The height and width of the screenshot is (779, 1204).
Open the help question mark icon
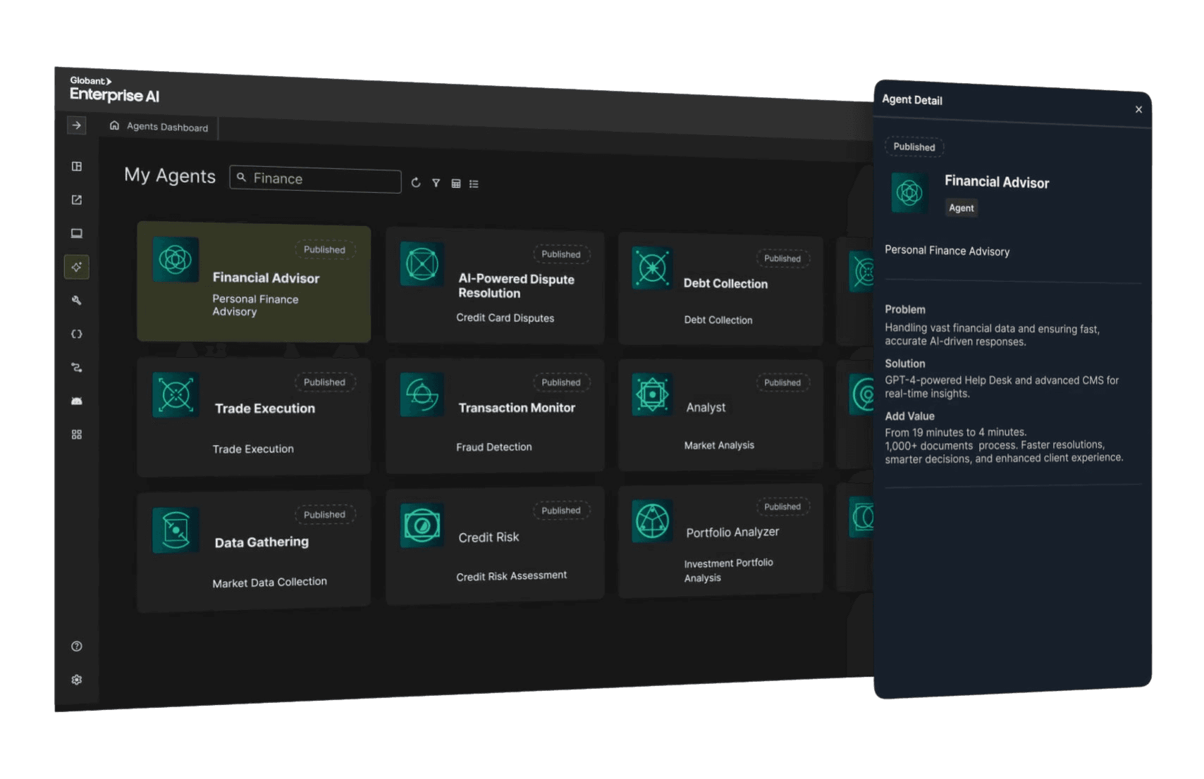(x=77, y=646)
